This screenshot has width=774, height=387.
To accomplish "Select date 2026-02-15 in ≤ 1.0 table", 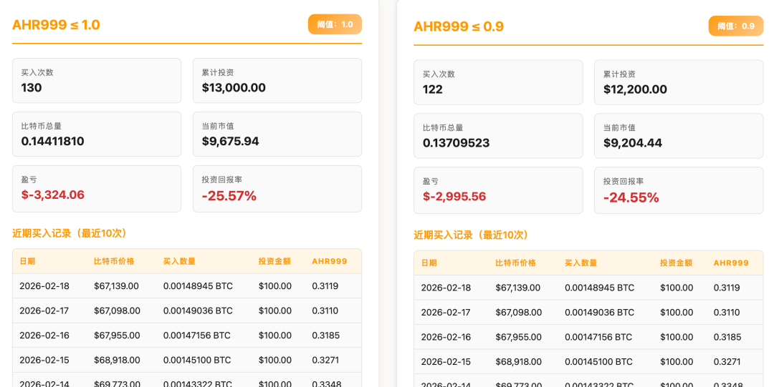I will pos(44,360).
